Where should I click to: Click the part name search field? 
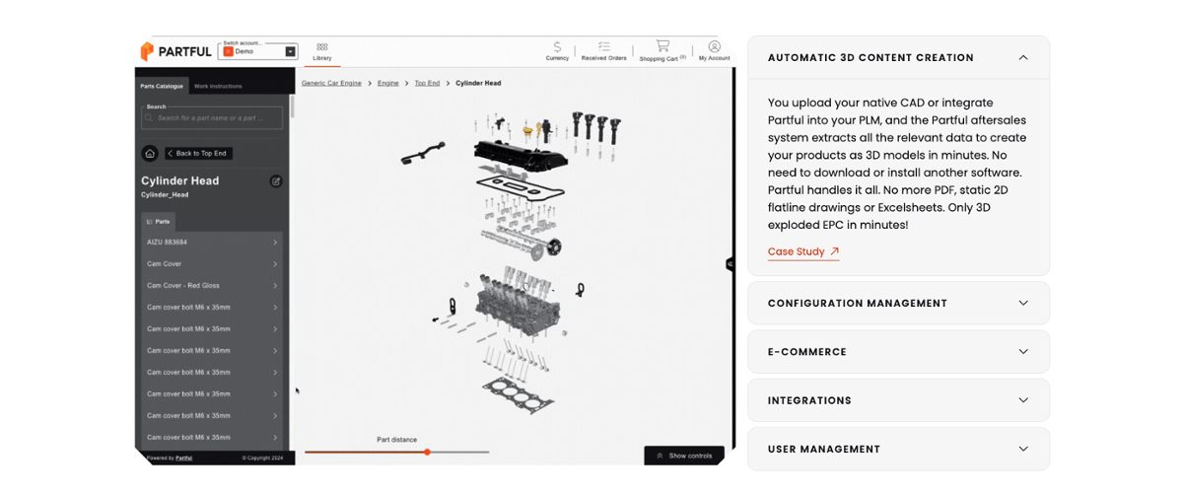213,118
